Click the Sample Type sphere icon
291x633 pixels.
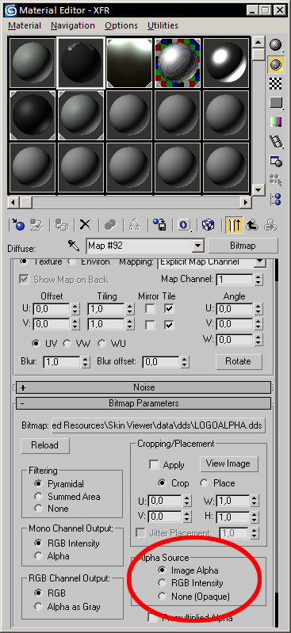(x=277, y=45)
